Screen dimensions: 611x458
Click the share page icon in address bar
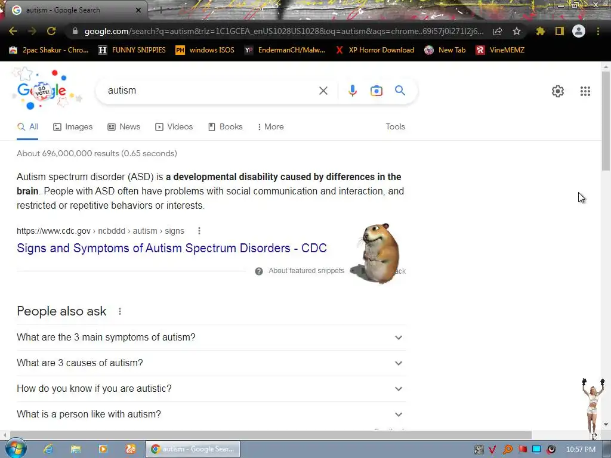(x=498, y=31)
